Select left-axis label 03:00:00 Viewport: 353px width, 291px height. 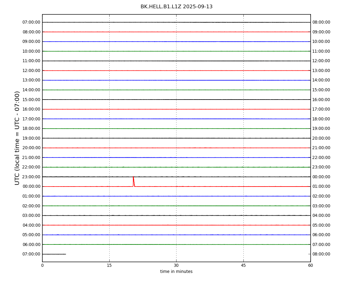click(31, 216)
